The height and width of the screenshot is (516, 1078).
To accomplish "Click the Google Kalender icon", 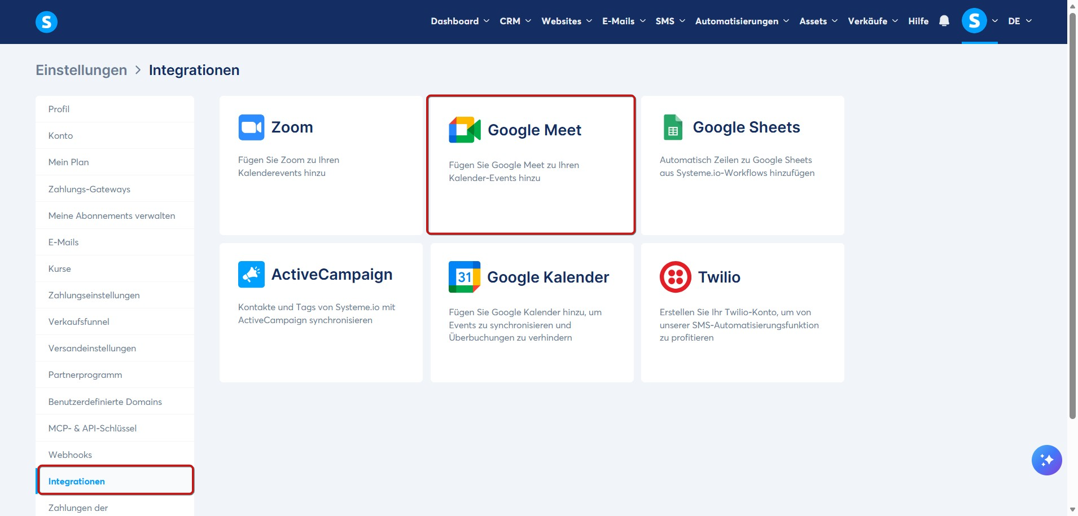I will (464, 277).
